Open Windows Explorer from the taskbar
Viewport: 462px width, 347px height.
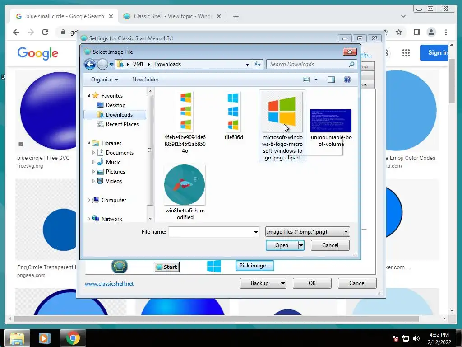17,338
